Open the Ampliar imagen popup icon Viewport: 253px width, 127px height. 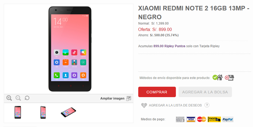click(x=129, y=98)
